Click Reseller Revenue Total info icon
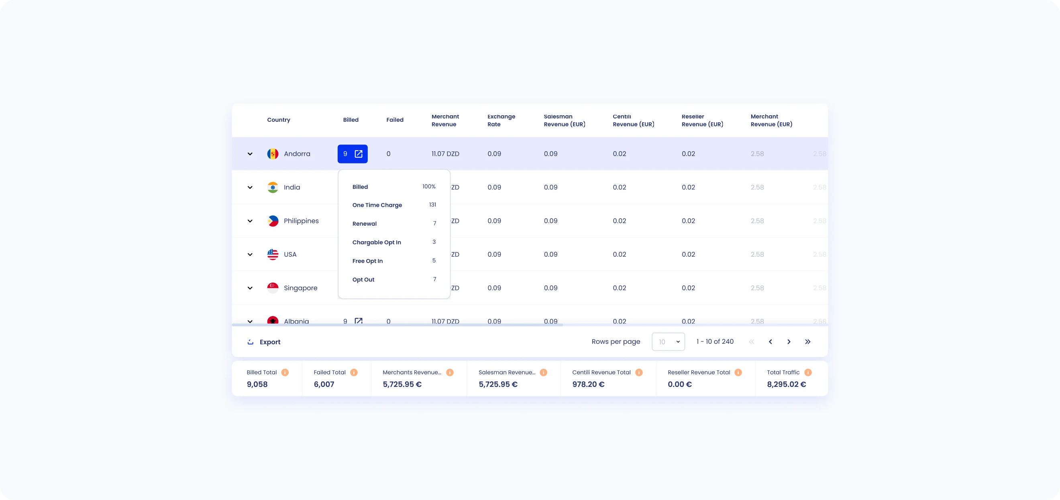Image resolution: width=1060 pixels, height=500 pixels. coord(738,372)
